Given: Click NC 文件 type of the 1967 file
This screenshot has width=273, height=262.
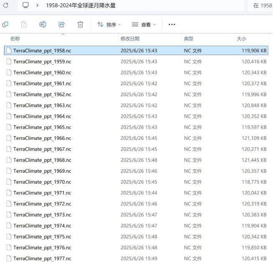Looking at the screenshot, I should [x=193, y=149].
